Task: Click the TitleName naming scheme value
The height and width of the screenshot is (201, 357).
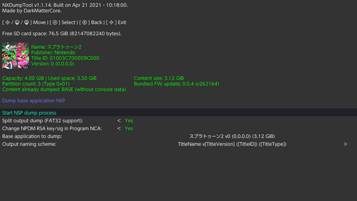Action: click(x=232, y=144)
